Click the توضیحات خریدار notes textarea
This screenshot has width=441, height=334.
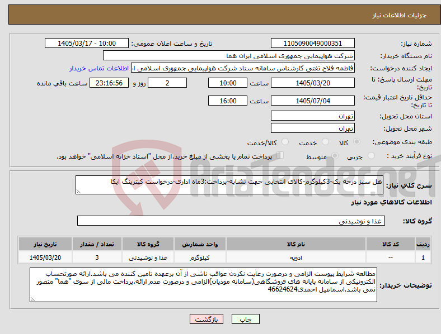(203, 285)
